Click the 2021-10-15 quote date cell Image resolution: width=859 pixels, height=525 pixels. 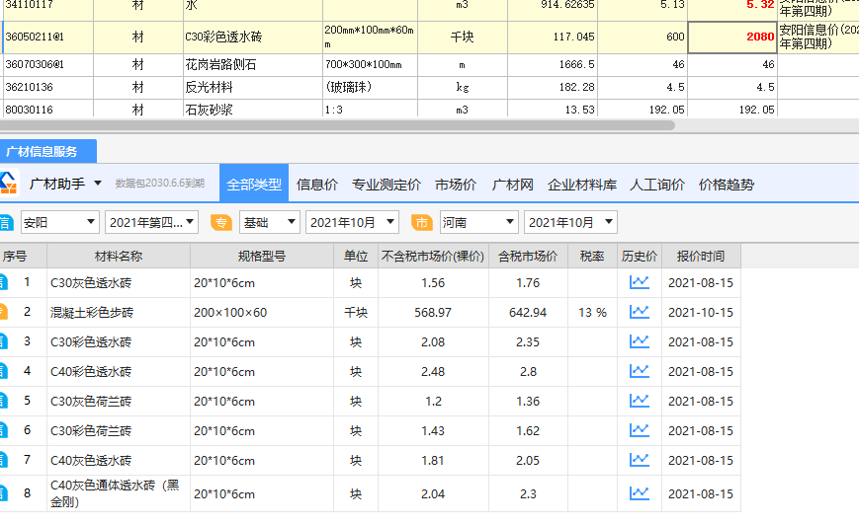pyautogui.click(x=701, y=312)
